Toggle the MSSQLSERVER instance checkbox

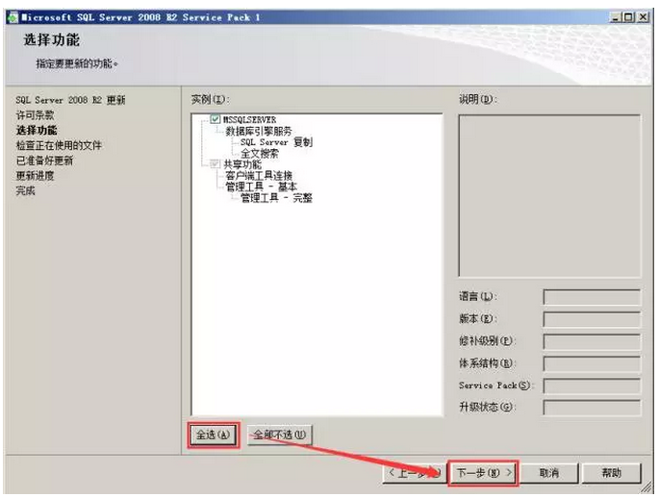(x=215, y=119)
